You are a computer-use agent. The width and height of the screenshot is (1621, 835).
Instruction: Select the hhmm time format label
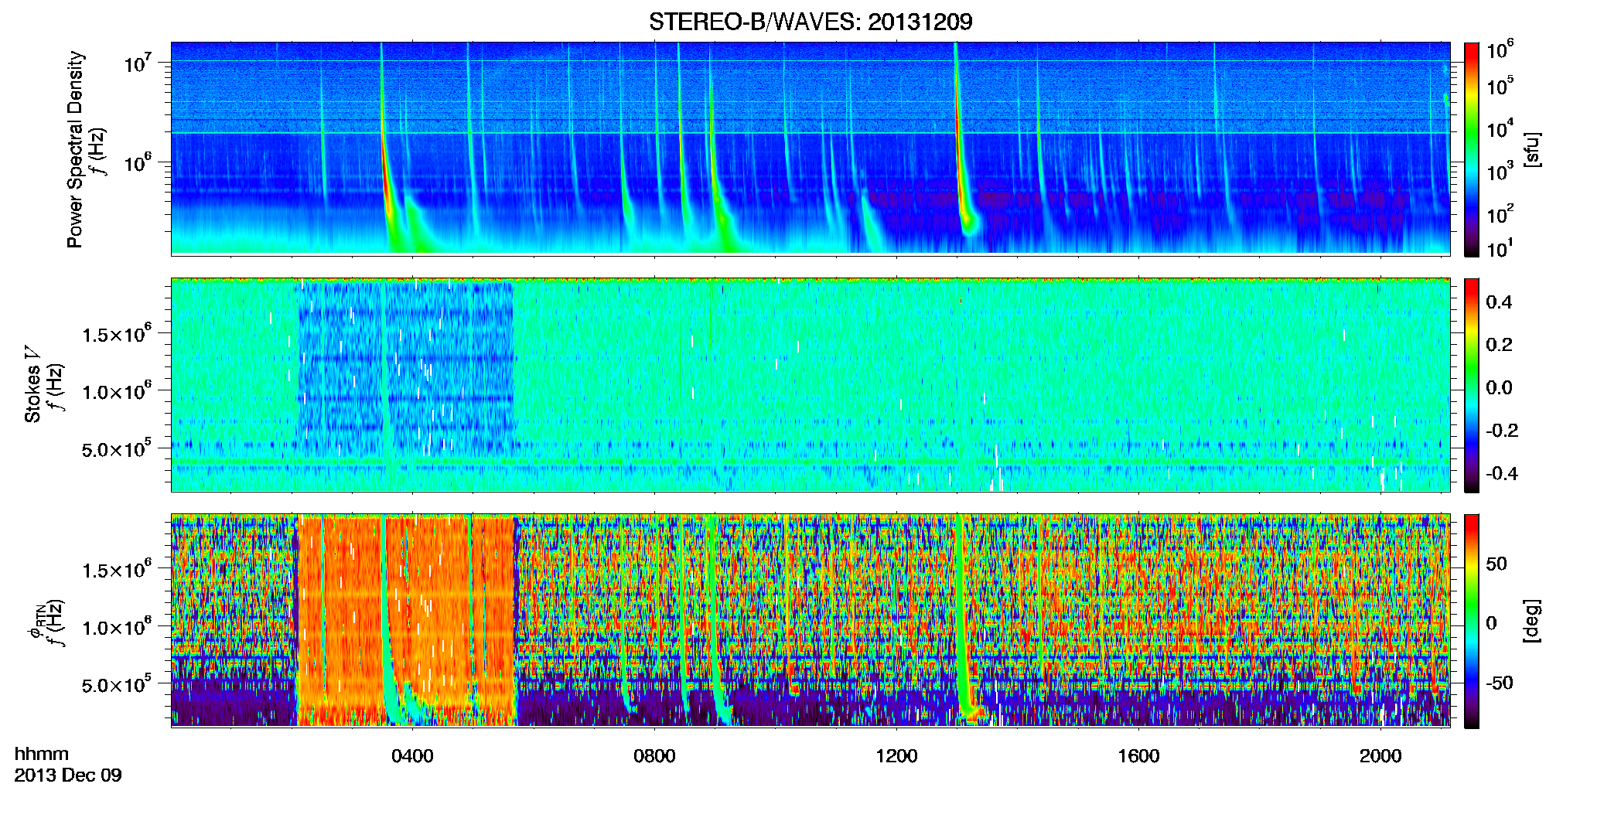point(42,754)
